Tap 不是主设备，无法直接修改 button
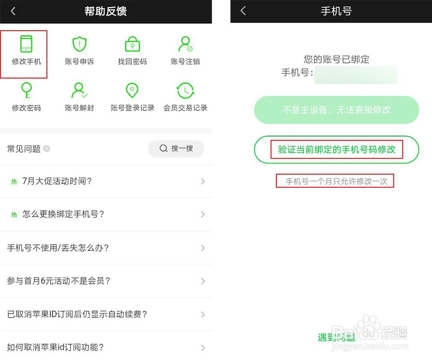Viewport: 432px width, 361px height. [x=336, y=110]
